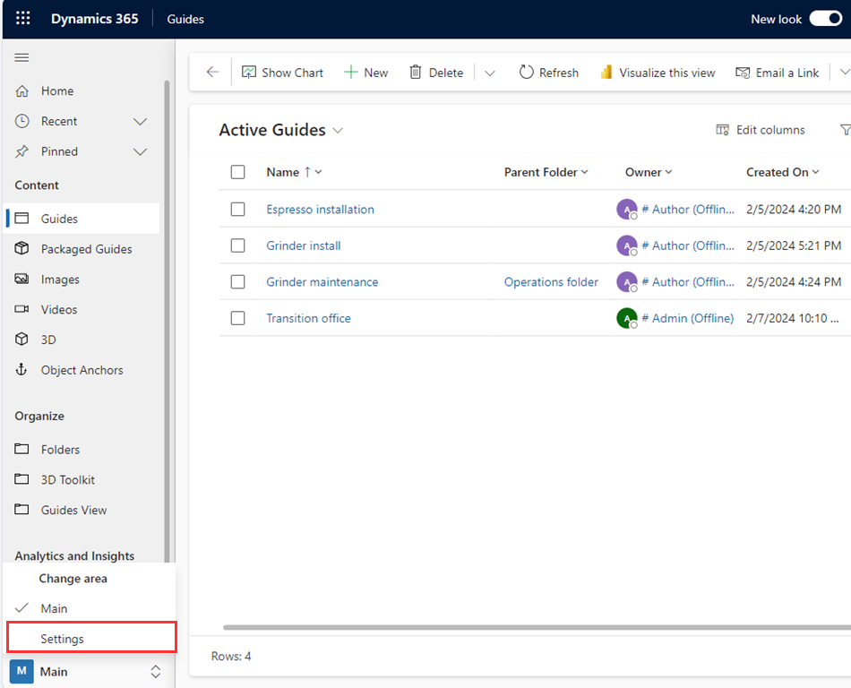Open the Active Guides view selector
The image size is (851, 688).
[338, 130]
